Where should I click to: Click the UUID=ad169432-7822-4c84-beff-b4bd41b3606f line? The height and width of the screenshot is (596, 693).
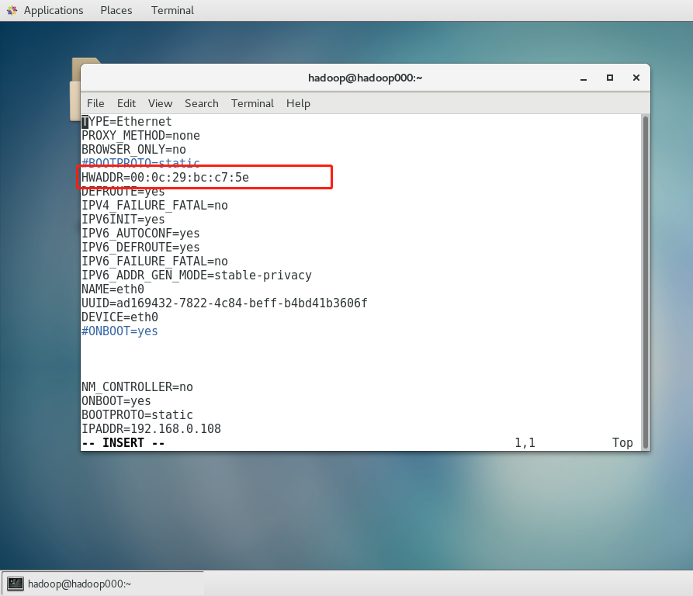coord(224,303)
